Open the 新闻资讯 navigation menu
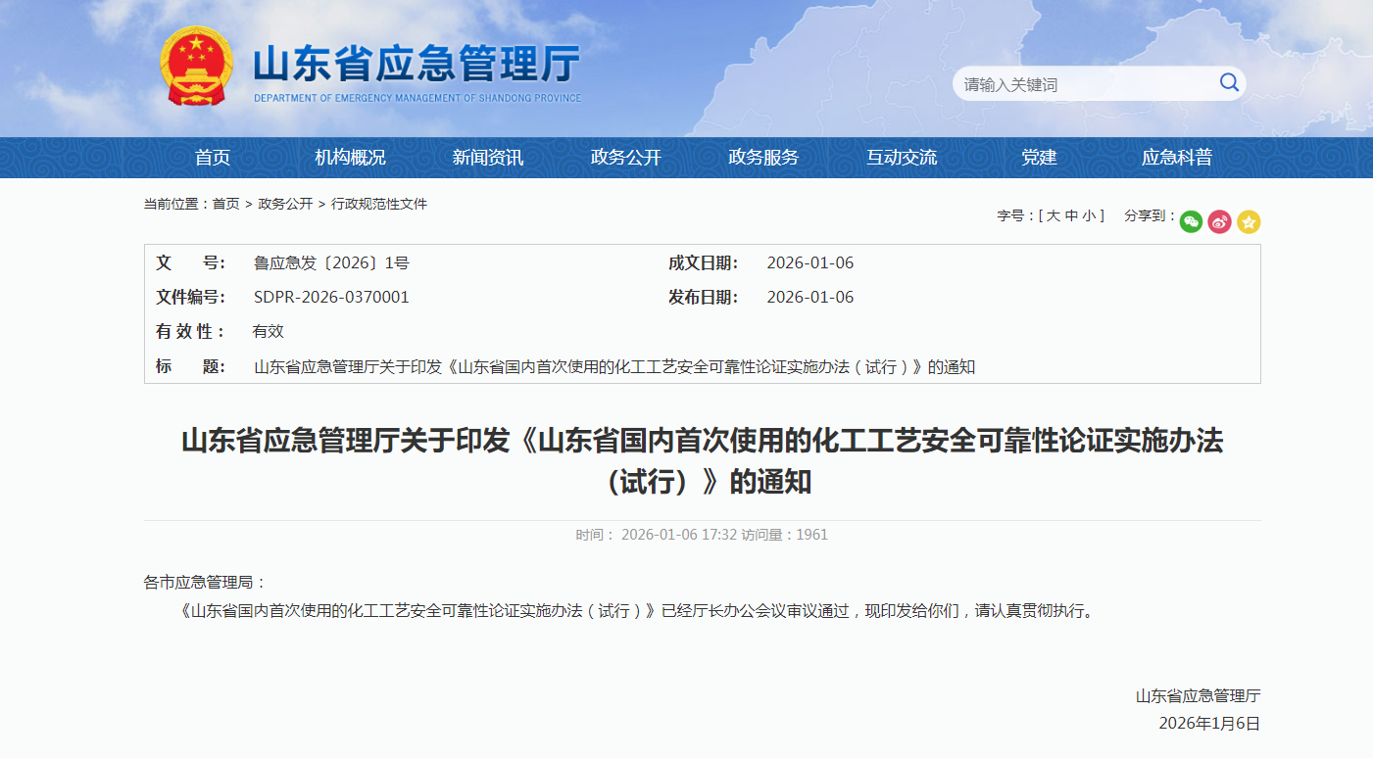Viewport: 1373px width, 758px height. coord(489,158)
